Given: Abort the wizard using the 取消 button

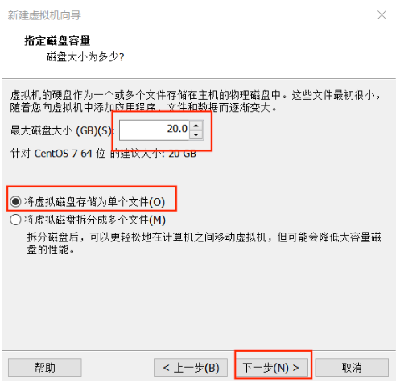Looking at the screenshot, I should [x=352, y=368].
